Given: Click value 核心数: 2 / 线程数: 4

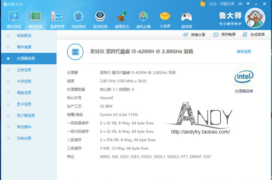Looking at the screenshot, I should point(117,90).
